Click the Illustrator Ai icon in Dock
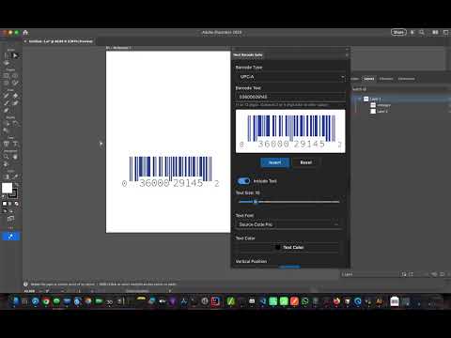Image resolution: width=451 pixels, height=338 pixels. pyautogui.click(x=380, y=301)
